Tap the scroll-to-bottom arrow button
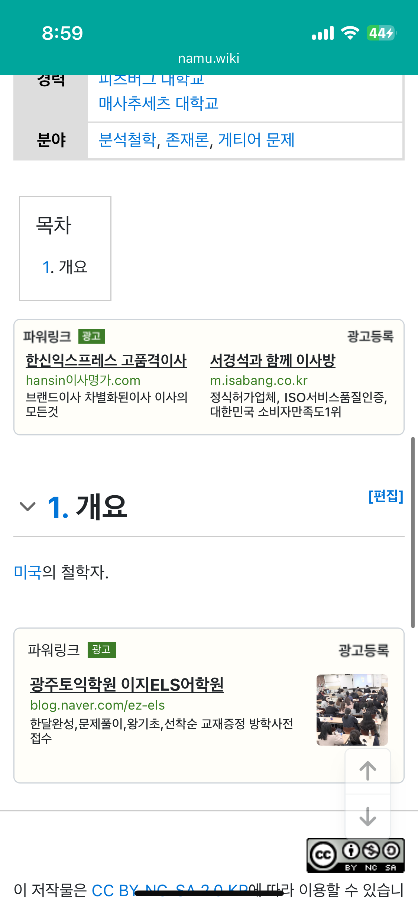The image size is (418, 905). (368, 816)
